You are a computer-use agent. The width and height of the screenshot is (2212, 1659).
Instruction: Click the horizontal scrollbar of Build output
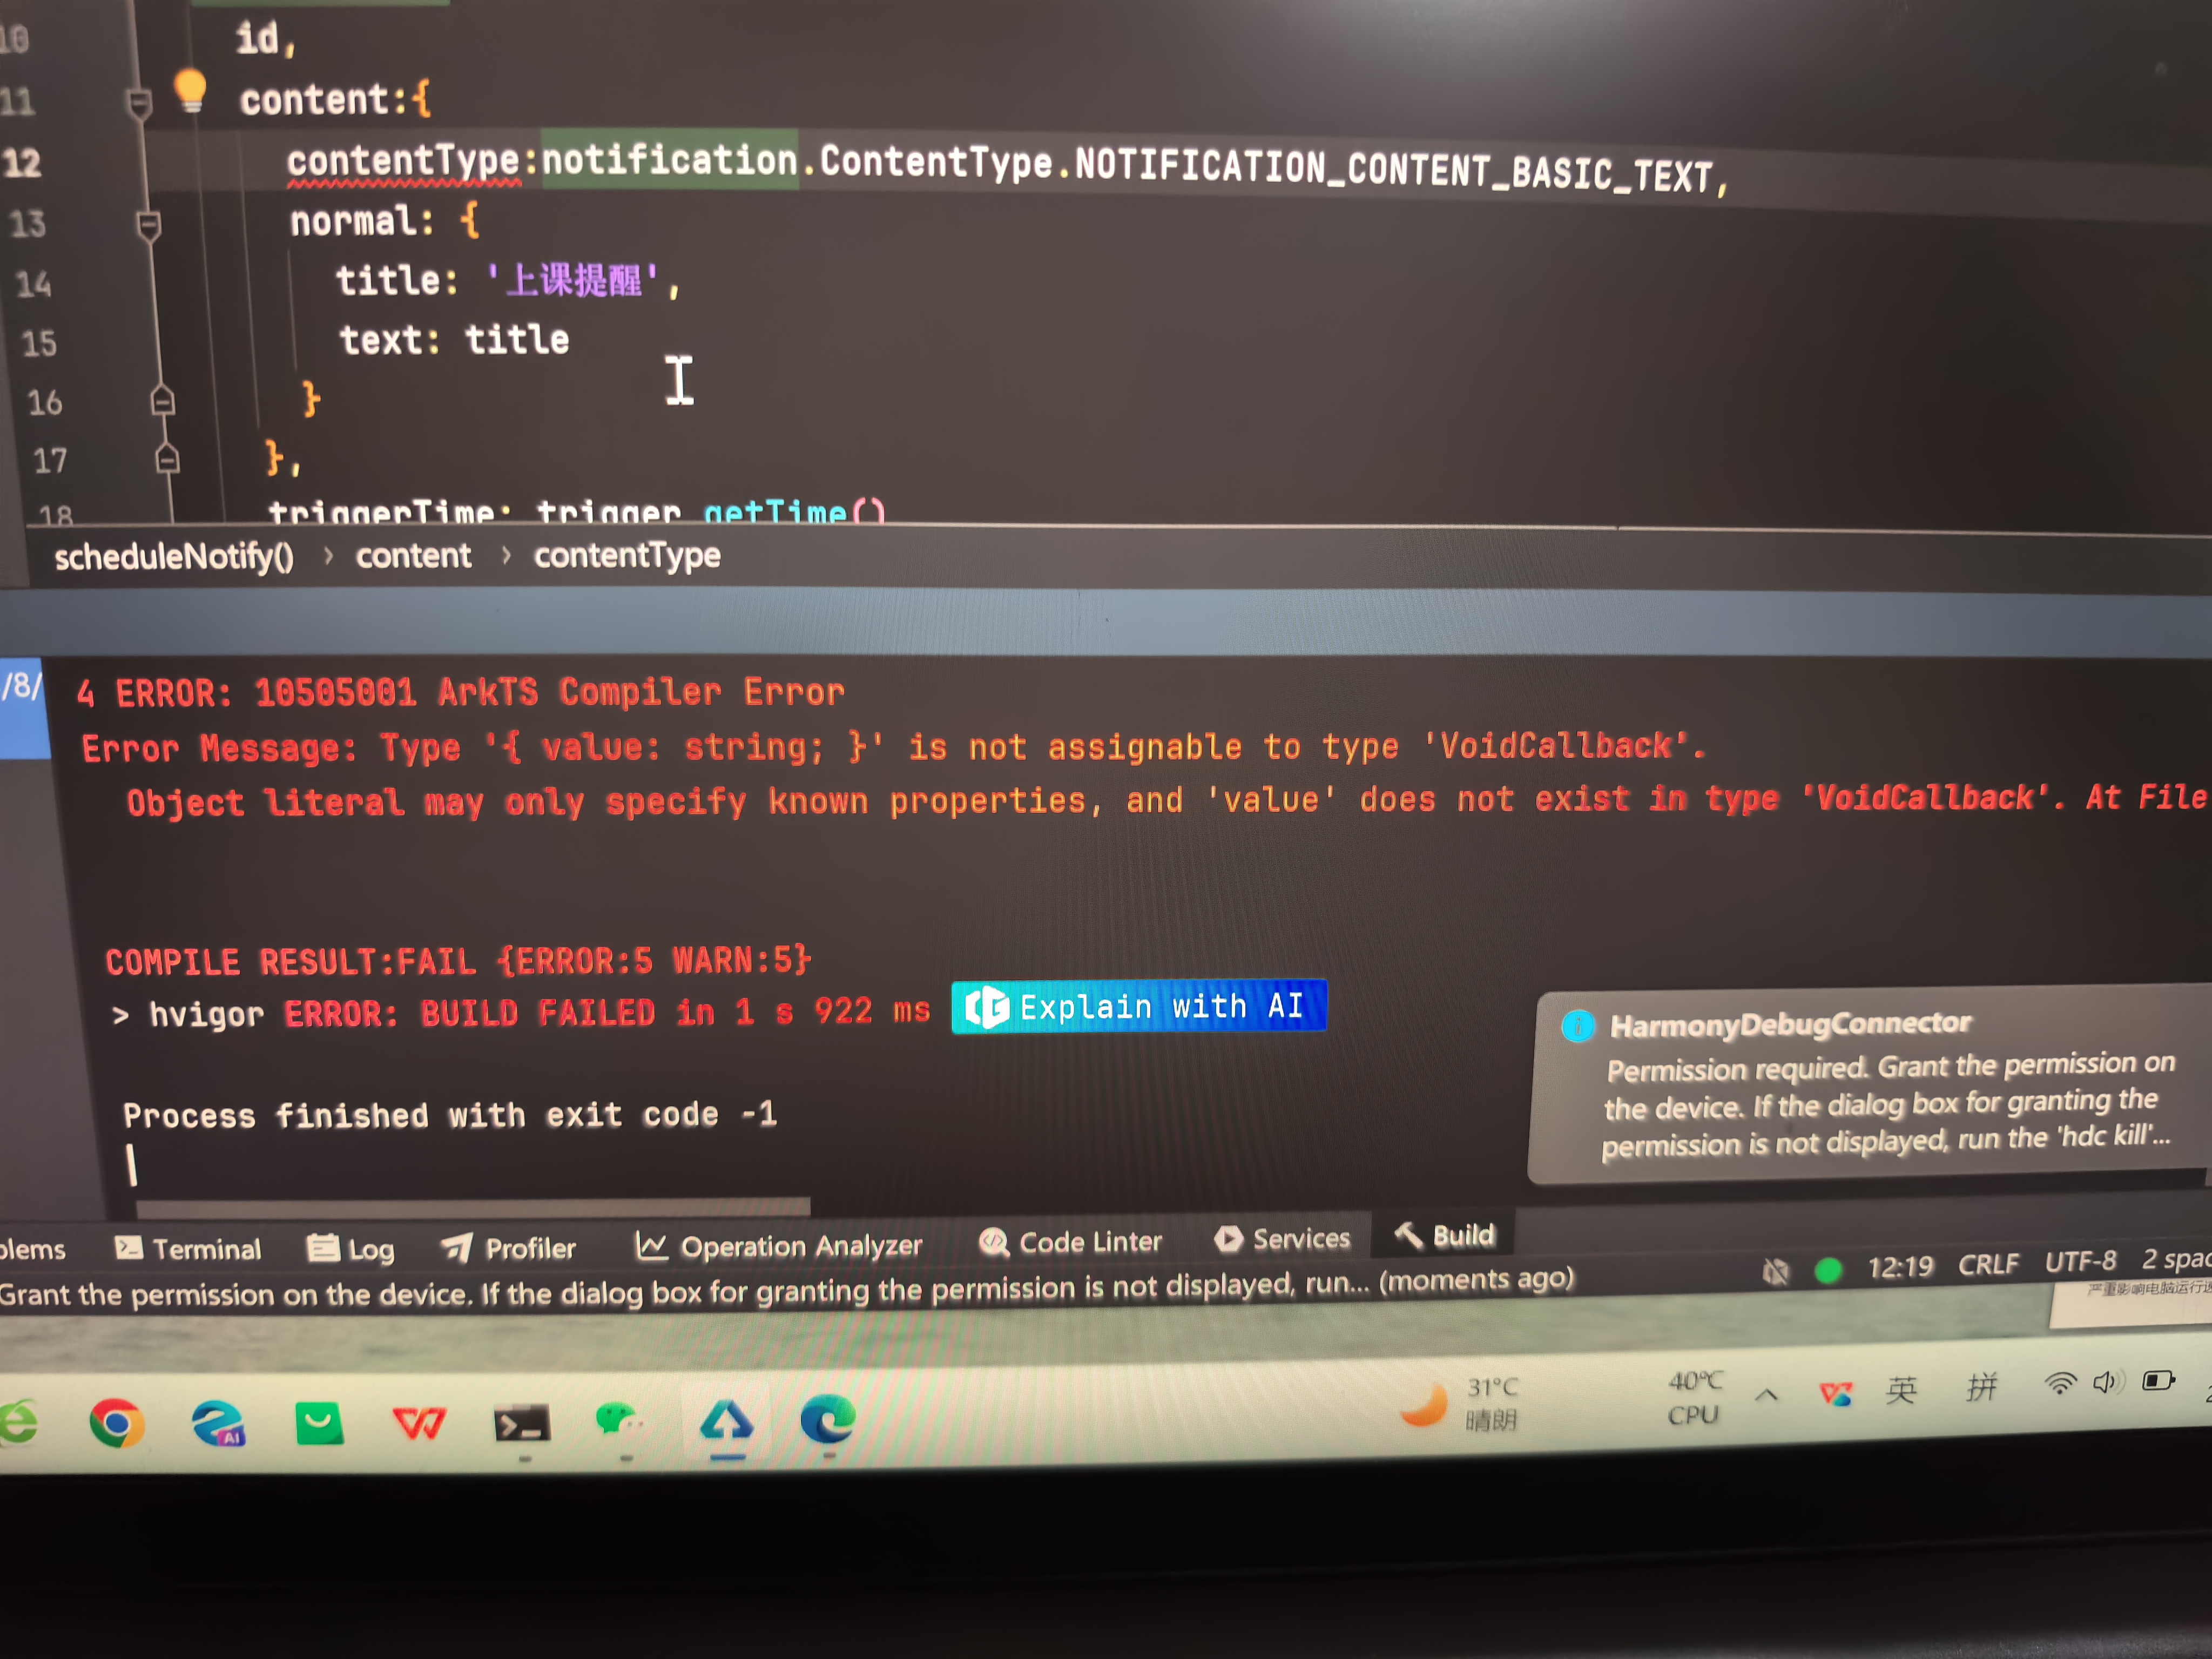472,1206
